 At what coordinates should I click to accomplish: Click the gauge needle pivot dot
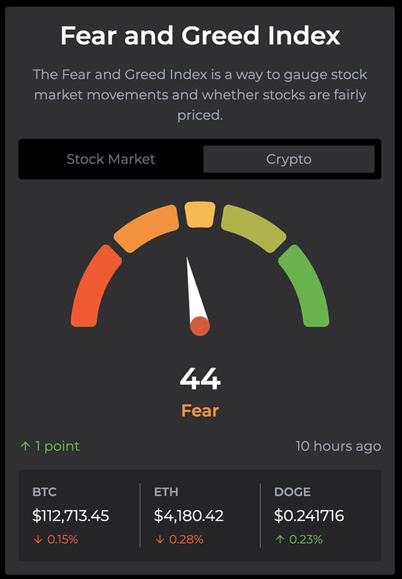[200, 326]
